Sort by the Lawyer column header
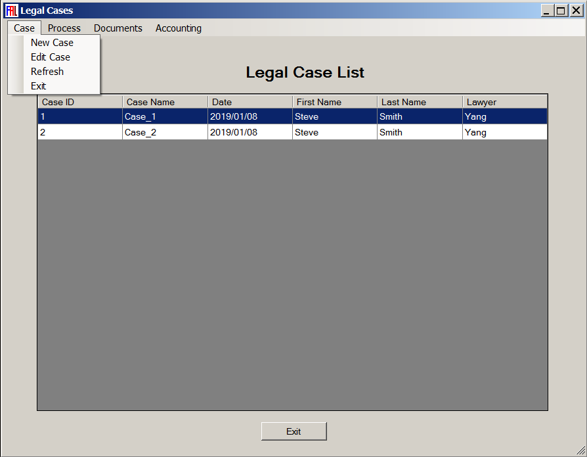The width and height of the screenshot is (587, 457). point(504,102)
